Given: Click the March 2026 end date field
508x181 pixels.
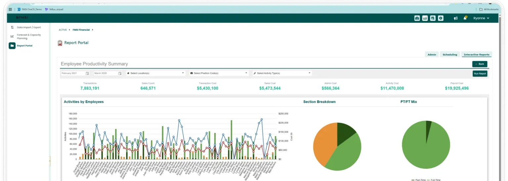Looking at the screenshot, I should pyautogui.click(x=105, y=73).
